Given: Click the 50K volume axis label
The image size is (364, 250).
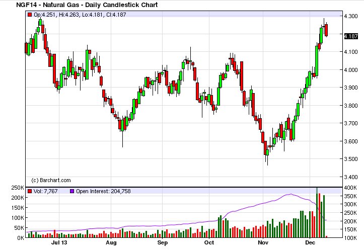Looking at the screenshot, I should point(19,228).
